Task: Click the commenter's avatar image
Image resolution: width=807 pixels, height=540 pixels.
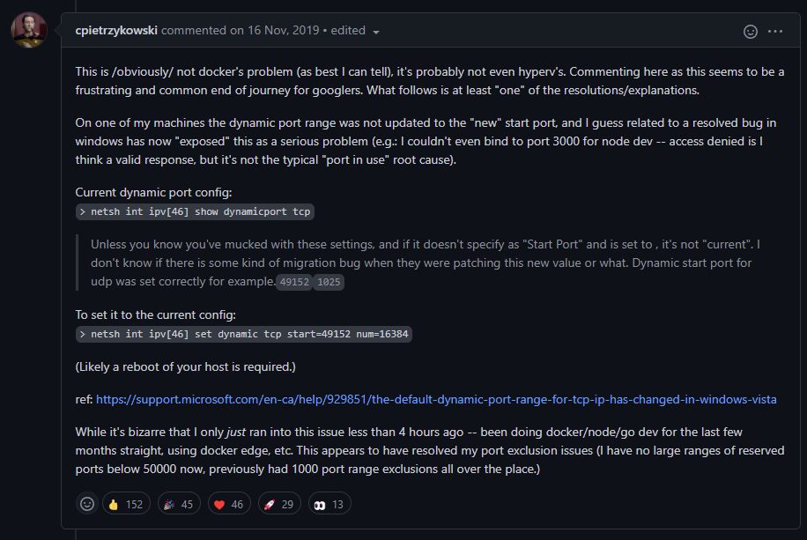Action: 29,31
